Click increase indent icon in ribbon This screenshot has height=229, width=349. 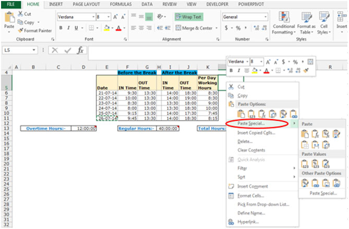[167, 28]
